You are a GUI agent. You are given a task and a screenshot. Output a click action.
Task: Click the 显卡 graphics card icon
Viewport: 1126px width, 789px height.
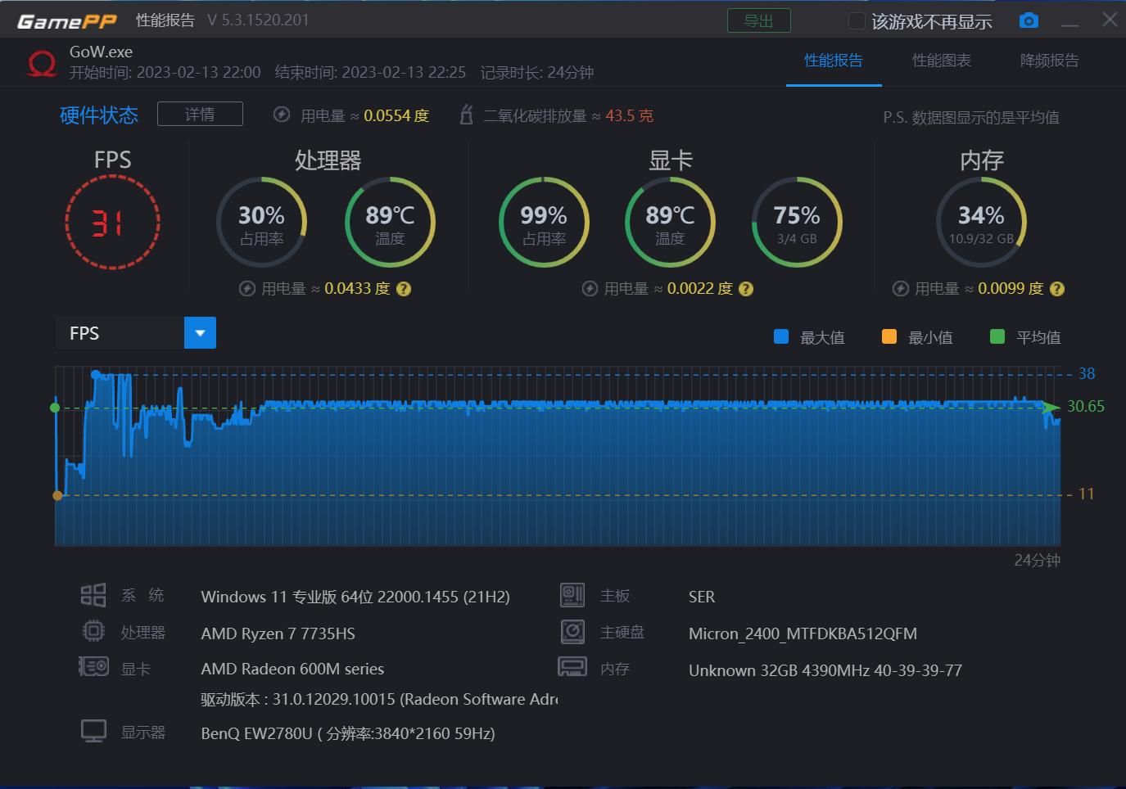click(x=93, y=666)
